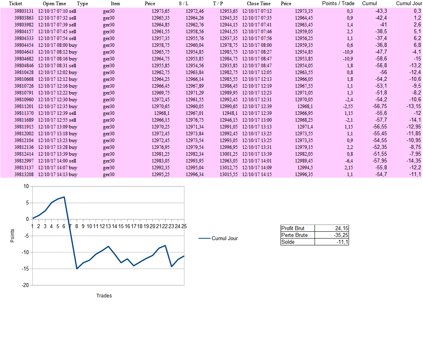Select stop loss value 12972,46
423x339 pixels.
(194, 11)
